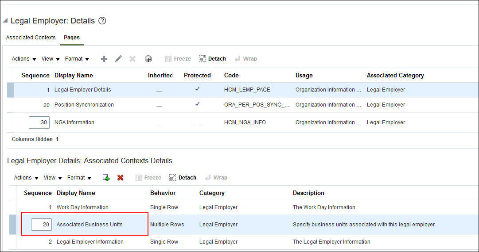Open help icon beside Legal Employer: Details
Image resolution: width=479 pixels, height=252 pixels.
coord(102,21)
